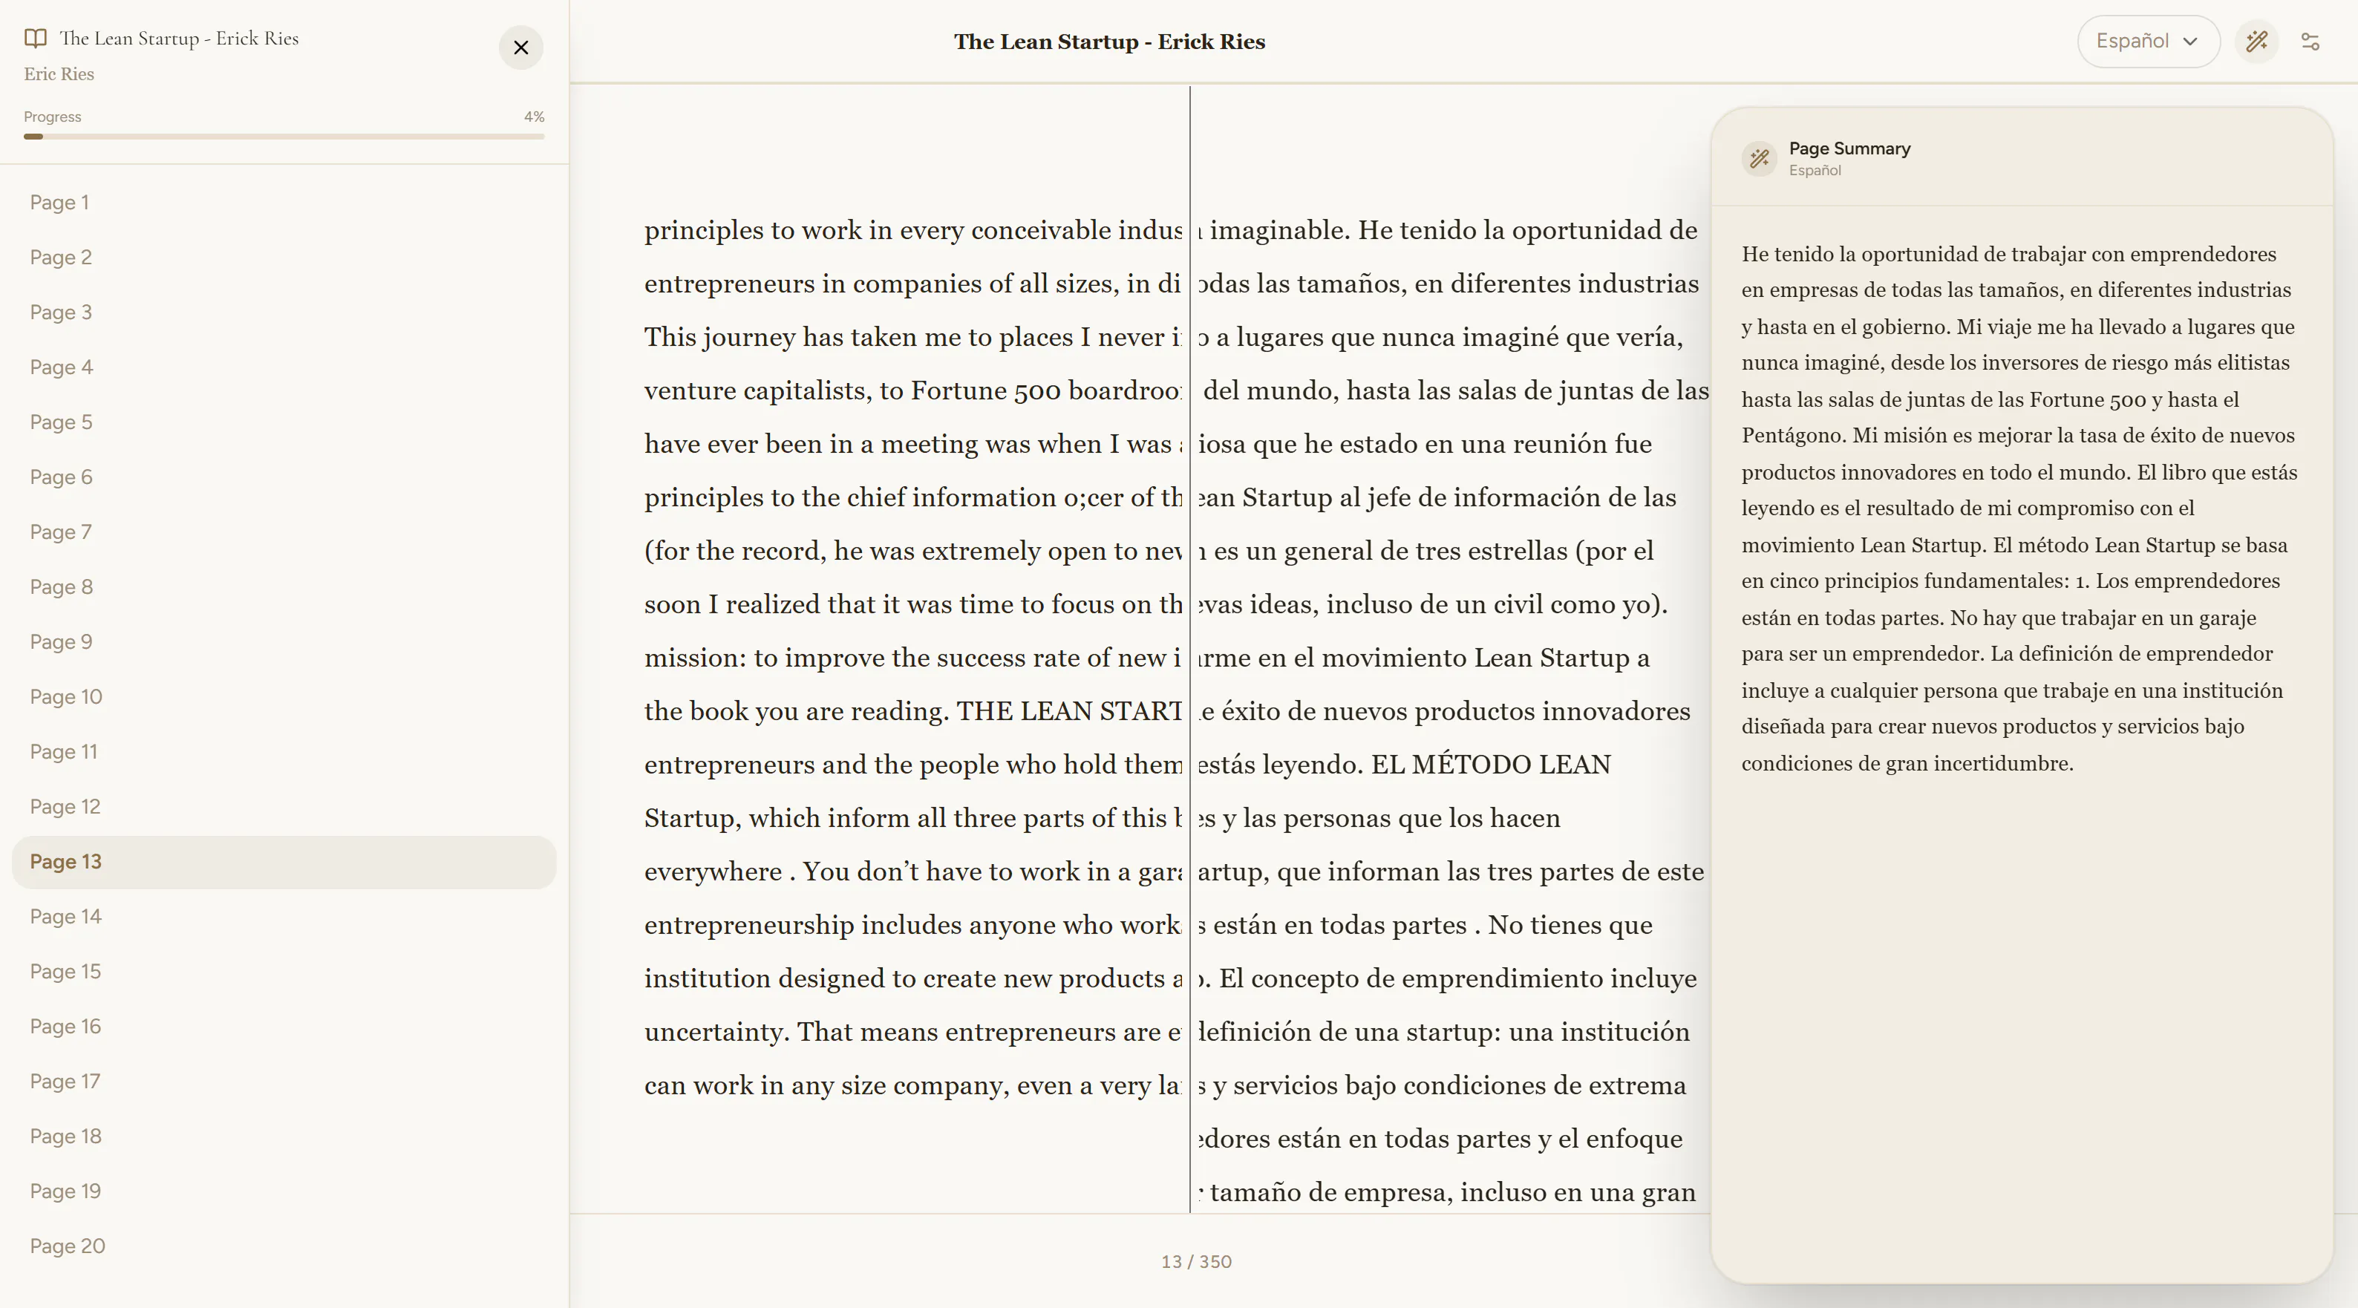Click the author name Eric Ries

click(59, 74)
